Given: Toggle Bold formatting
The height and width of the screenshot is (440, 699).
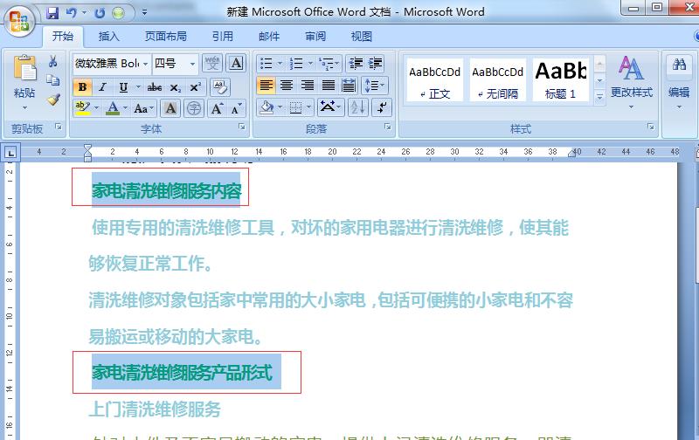Looking at the screenshot, I should 82,87.
